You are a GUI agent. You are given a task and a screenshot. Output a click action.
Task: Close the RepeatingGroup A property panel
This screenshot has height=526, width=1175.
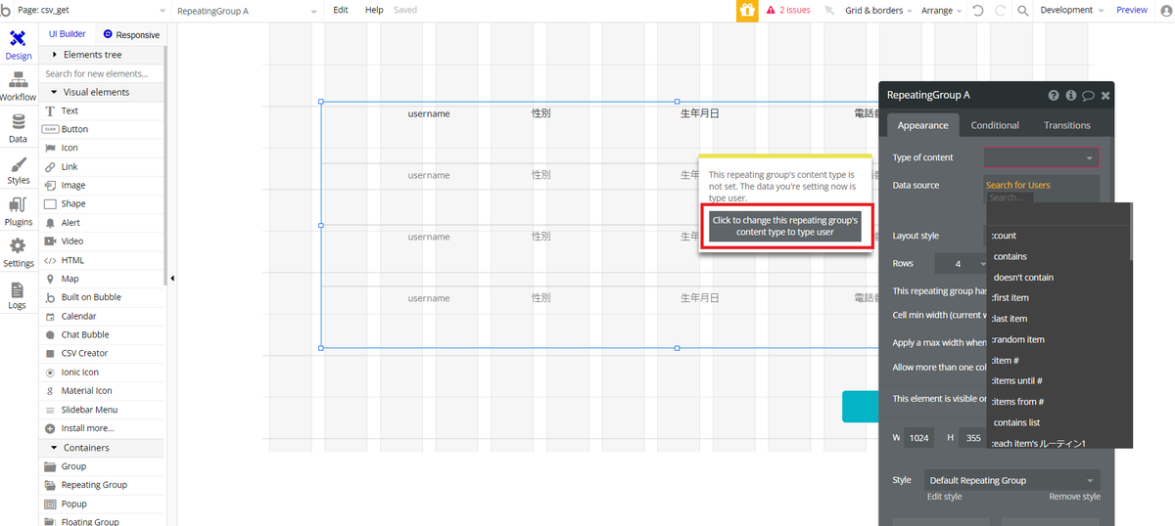pyautogui.click(x=1105, y=96)
